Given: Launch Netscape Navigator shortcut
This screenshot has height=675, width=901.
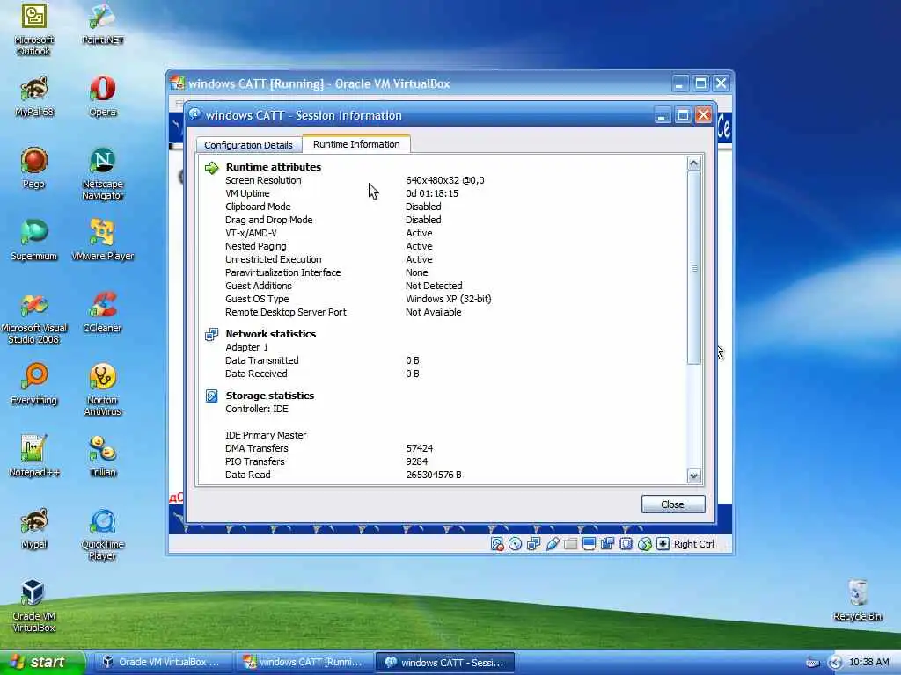Looking at the screenshot, I should 102,174.
